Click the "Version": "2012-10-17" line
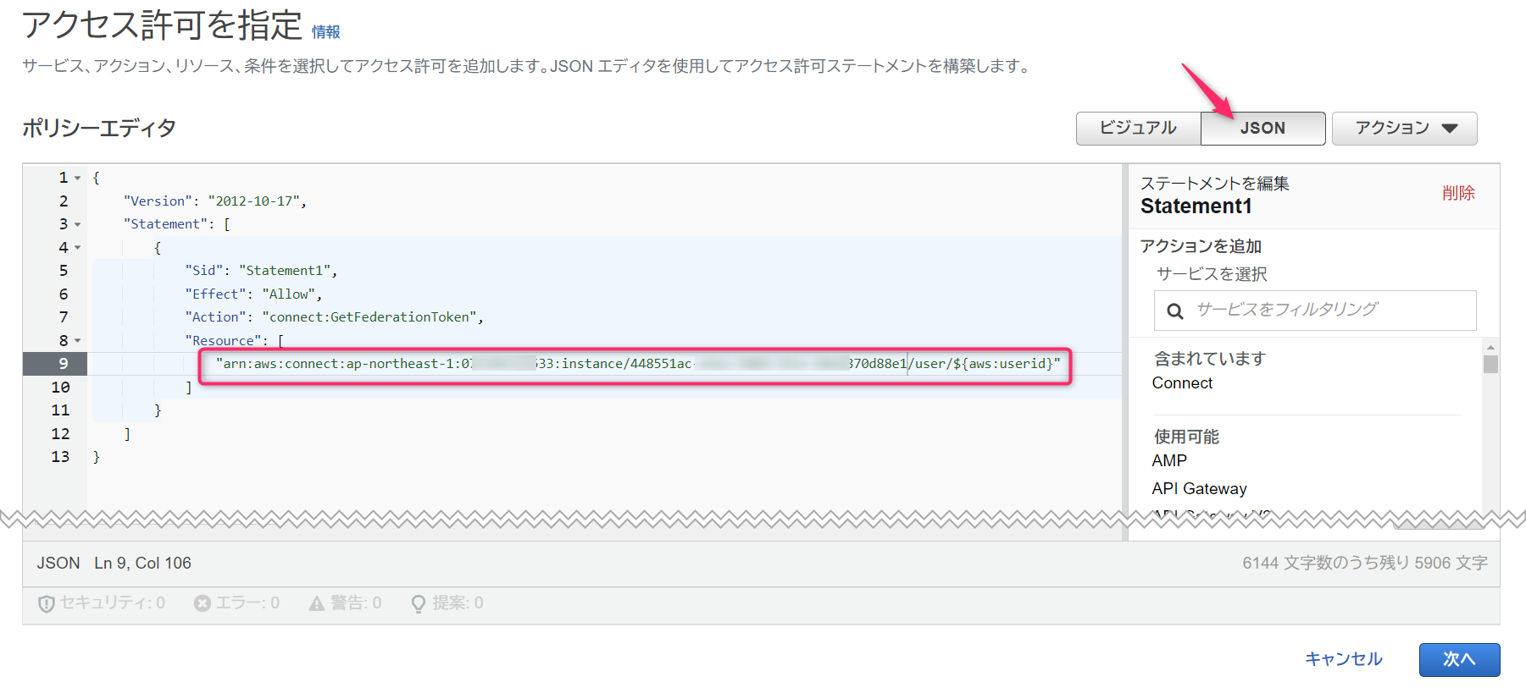Screen dimensions: 1526x693 [x=215, y=201]
